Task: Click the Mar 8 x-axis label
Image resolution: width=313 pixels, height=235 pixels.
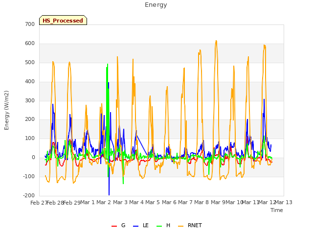Action: pyautogui.click(x=201, y=202)
